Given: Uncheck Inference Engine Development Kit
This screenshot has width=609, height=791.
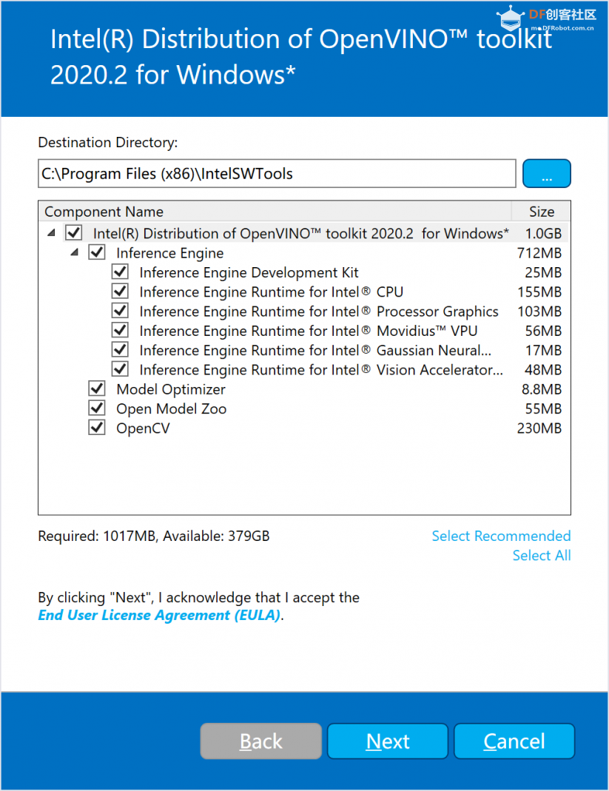Looking at the screenshot, I should [120, 272].
